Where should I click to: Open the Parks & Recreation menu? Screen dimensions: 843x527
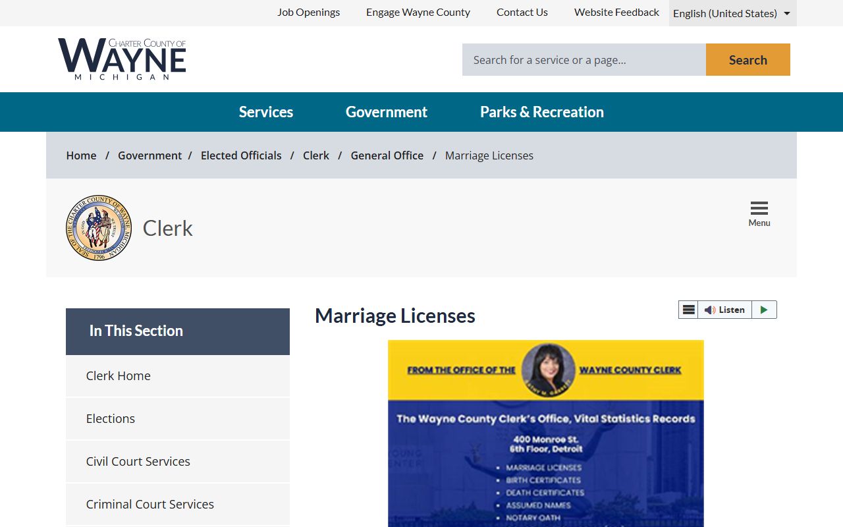pyautogui.click(x=542, y=112)
